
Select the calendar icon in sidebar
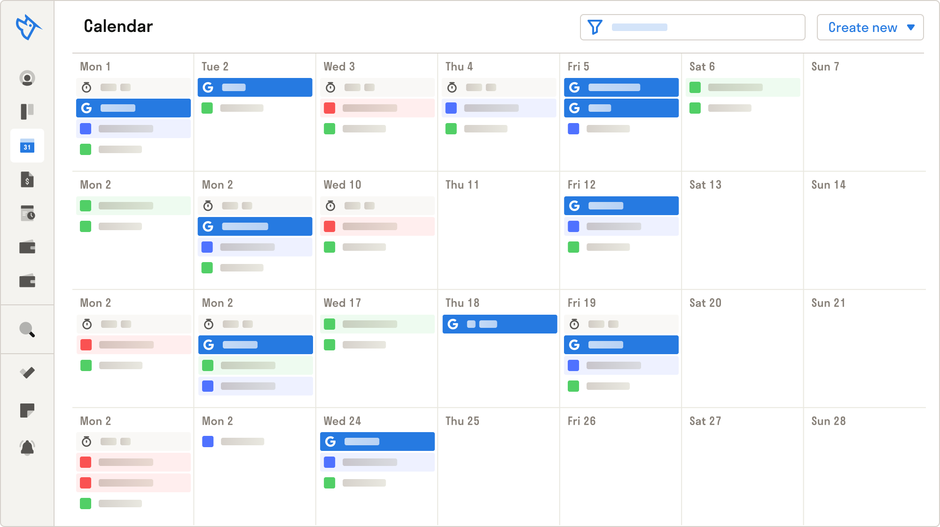pyautogui.click(x=27, y=146)
